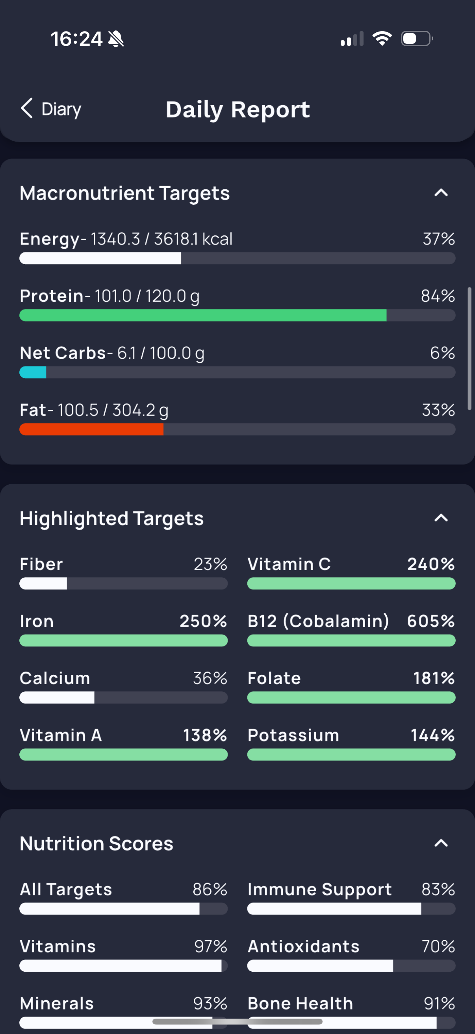Select the Net Carbs target row
This screenshot has width=475, height=1034.
pyautogui.click(x=237, y=361)
